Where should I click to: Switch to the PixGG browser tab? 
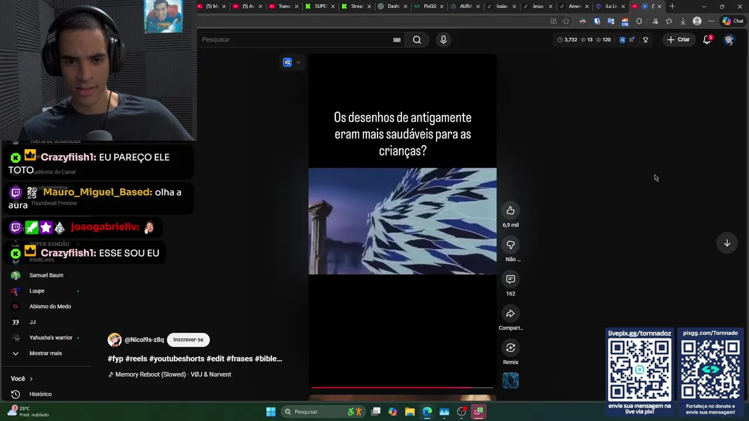[x=428, y=6]
